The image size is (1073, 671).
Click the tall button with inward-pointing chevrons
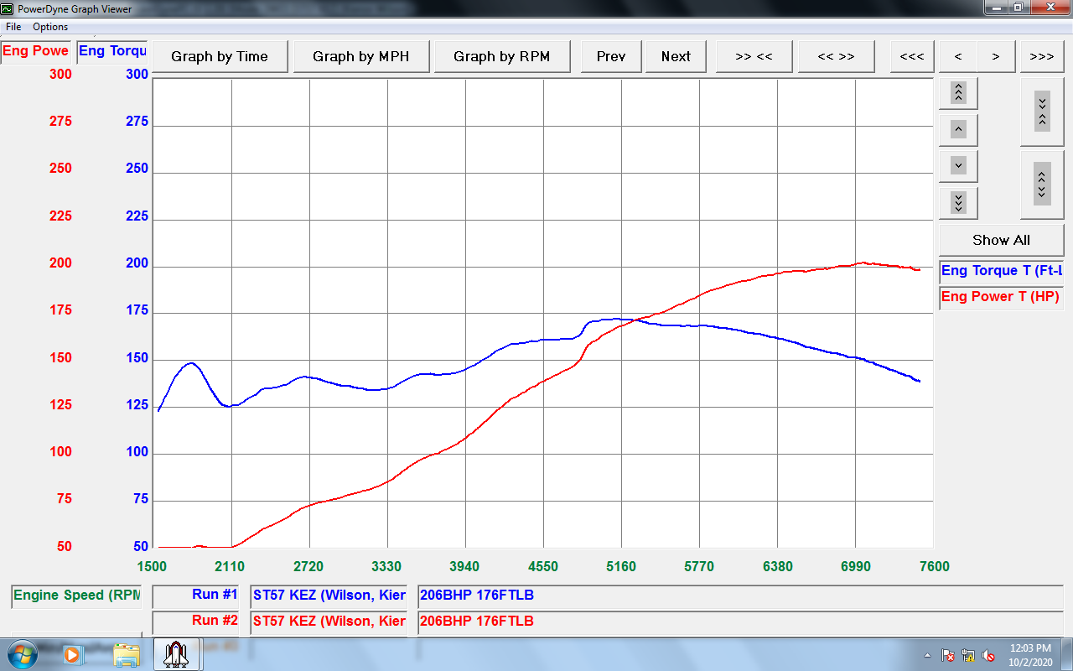point(1042,112)
